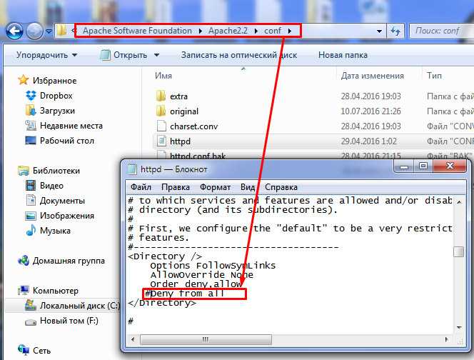Open Недавние места in the sidebar
The height and width of the screenshot is (360, 474).
click(x=71, y=126)
